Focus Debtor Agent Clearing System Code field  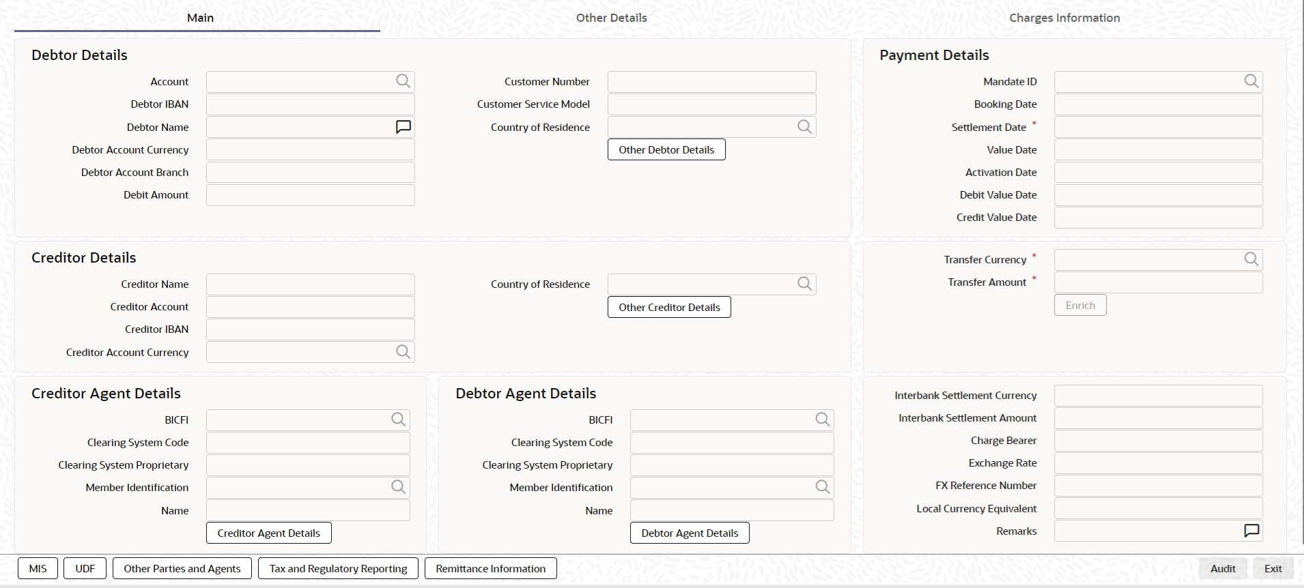tap(732, 443)
